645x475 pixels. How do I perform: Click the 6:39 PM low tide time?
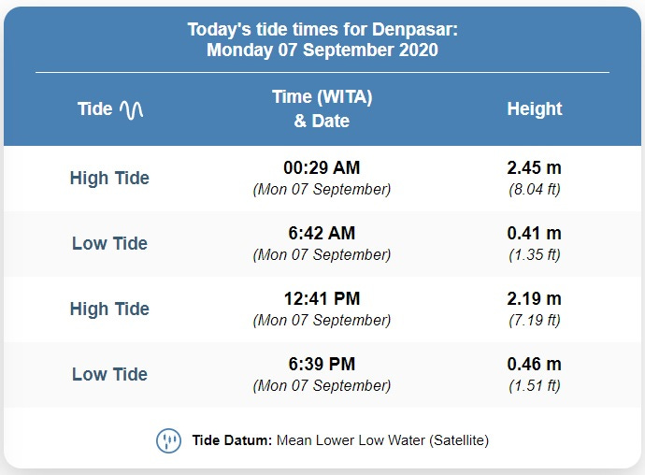point(322,364)
